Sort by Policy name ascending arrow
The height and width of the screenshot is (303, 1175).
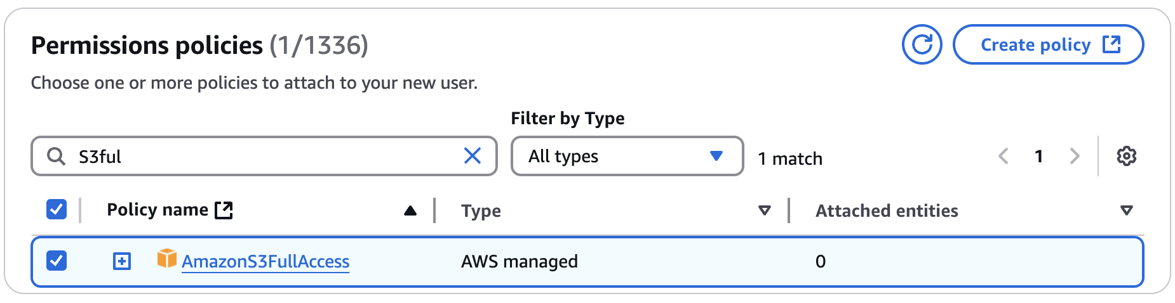coord(410,210)
